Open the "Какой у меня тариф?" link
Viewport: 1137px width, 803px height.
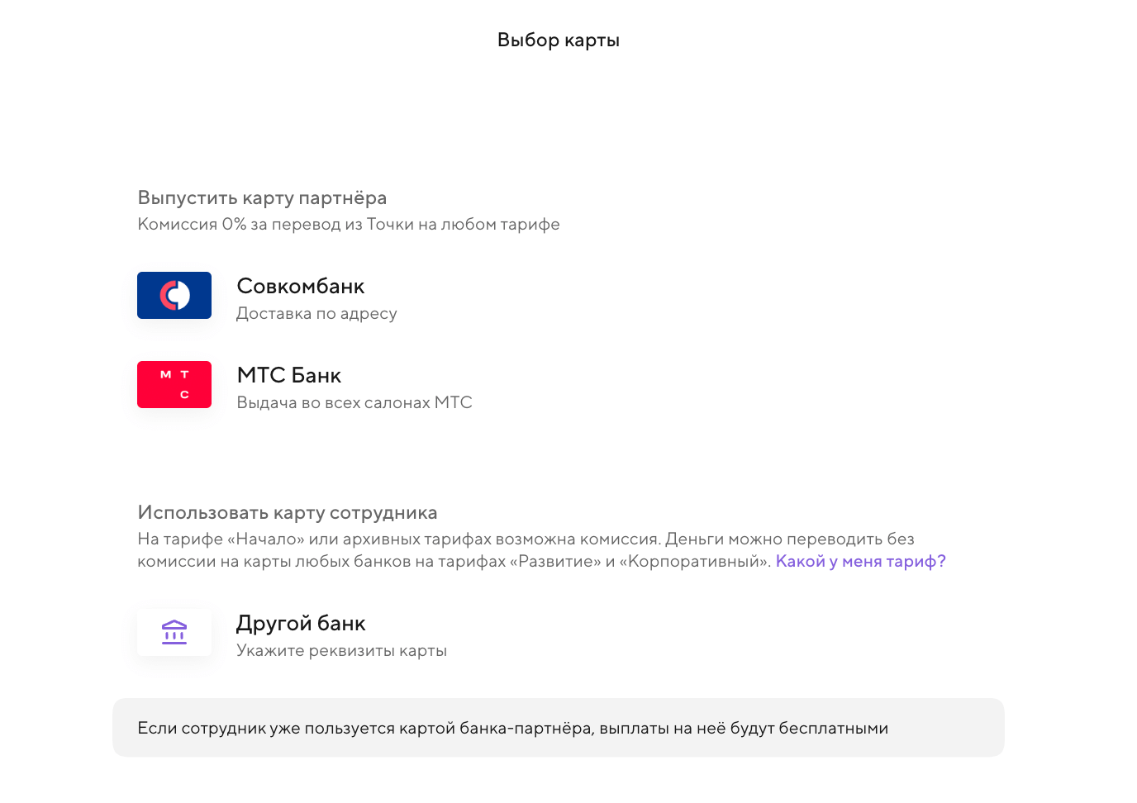click(x=860, y=562)
